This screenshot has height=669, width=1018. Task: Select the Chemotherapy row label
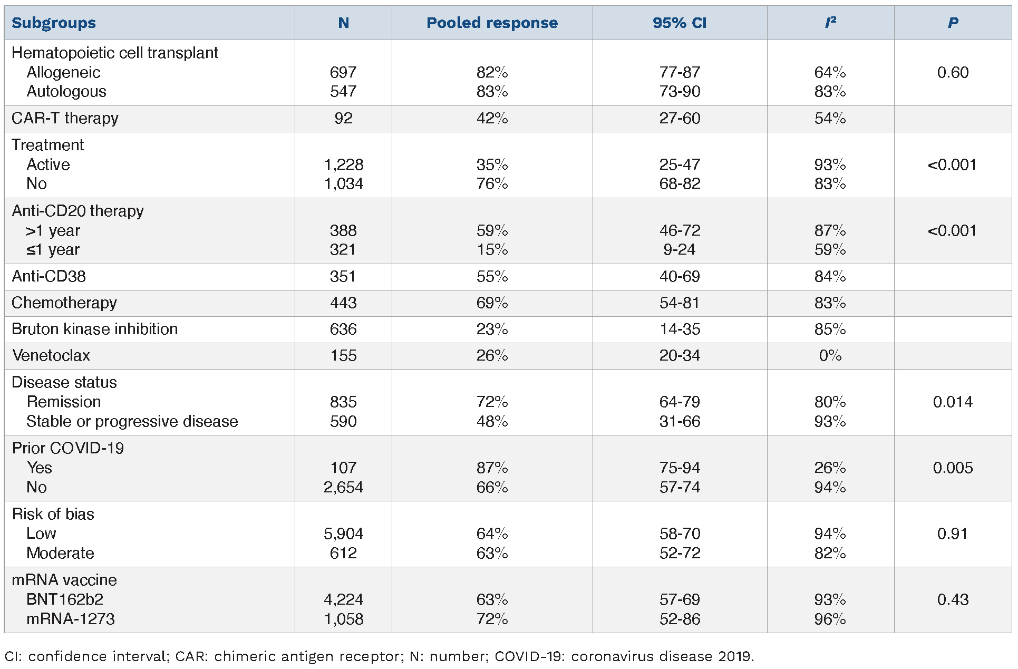[x=64, y=303]
